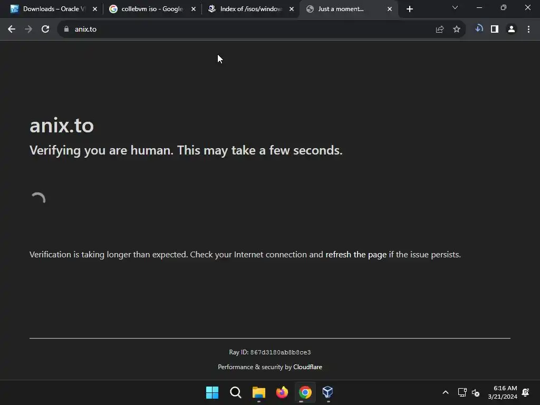Open the Windows Start menu
540x405 pixels.
212,392
